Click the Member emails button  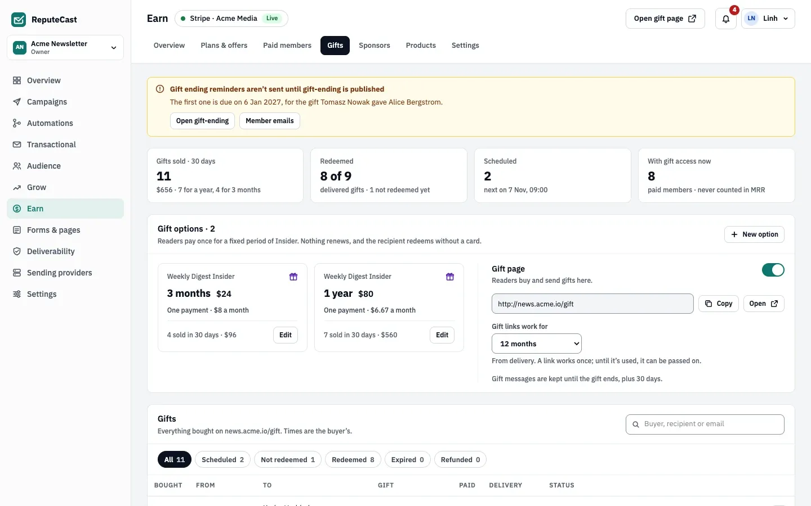[x=270, y=121]
